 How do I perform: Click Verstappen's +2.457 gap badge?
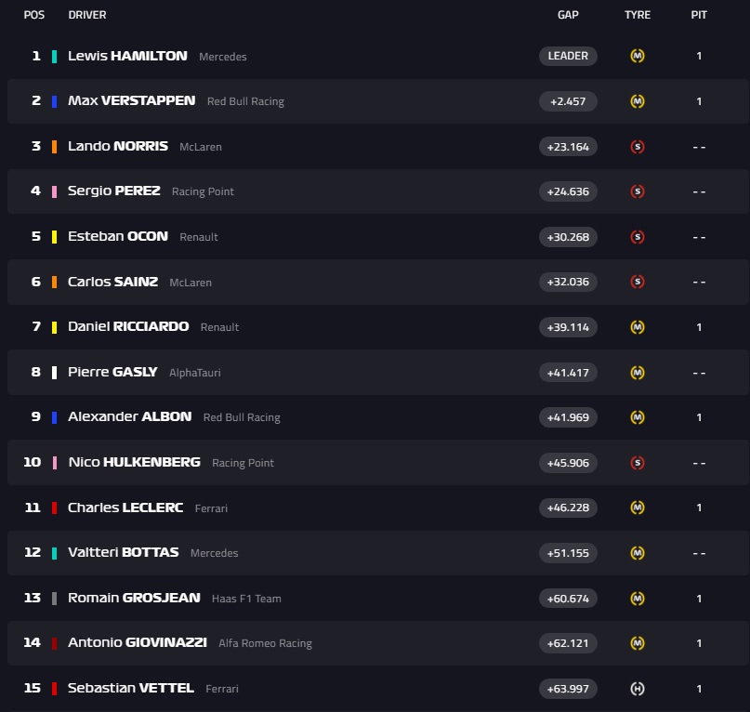pos(568,101)
